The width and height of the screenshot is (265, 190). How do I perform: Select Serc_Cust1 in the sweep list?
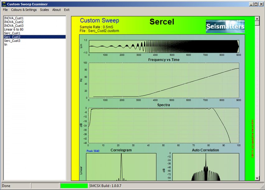coord(35,33)
